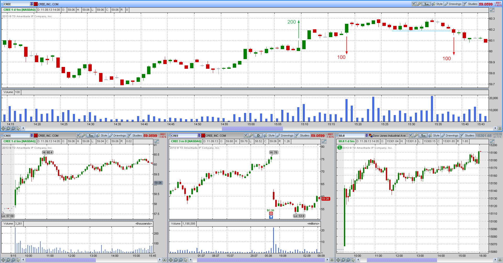
Task: Click the CREE 5m chart horizontal scrollbar thumb
Action: pos(61,260)
